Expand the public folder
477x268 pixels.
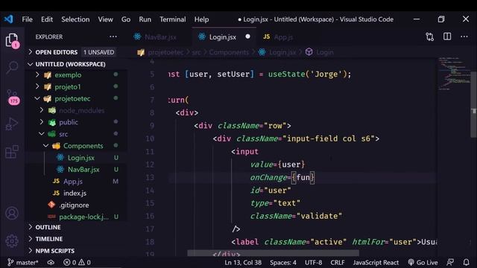click(x=69, y=122)
